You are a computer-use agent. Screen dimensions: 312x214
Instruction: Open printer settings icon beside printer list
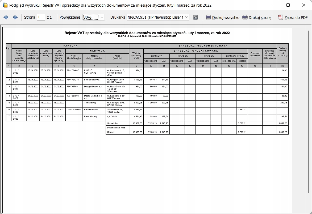pyautogui.click(x=195, y=17)
